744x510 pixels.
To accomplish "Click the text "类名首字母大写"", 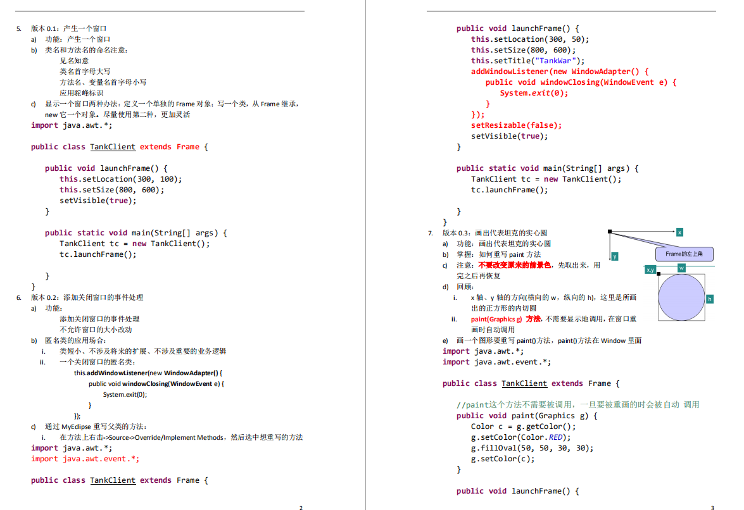I will point(85,72).
